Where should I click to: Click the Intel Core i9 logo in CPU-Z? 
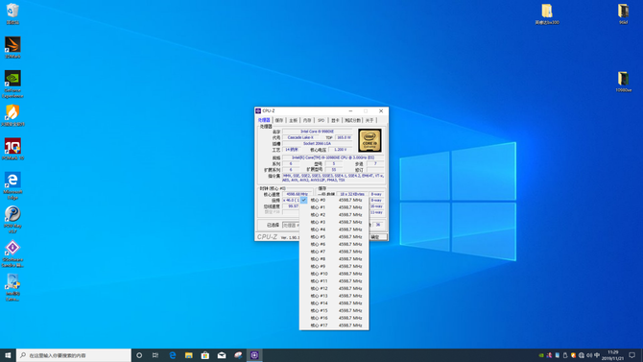point(369,140)
